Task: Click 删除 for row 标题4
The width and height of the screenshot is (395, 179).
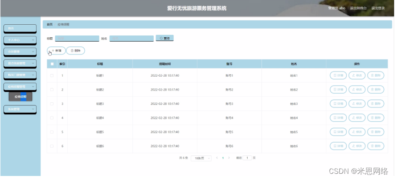Action: [375, 117]
